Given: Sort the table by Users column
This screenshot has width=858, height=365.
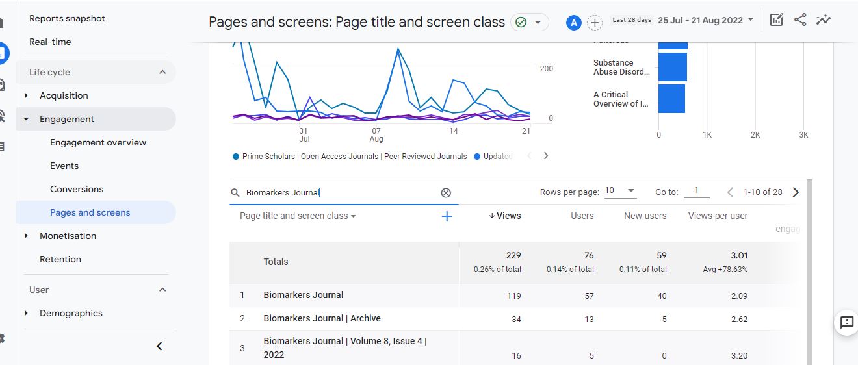Looking at the screenshot, I should pyautogui.click(x=582, y=216).
